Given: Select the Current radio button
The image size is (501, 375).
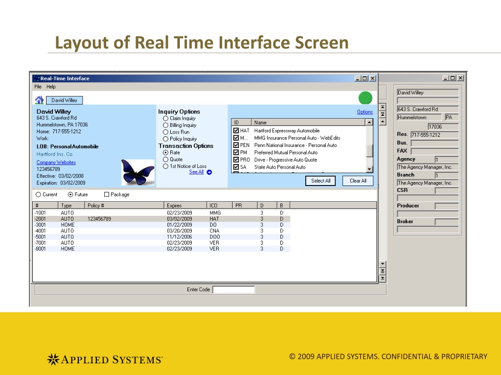Looking at the screenshot, I should pos(38,194).
